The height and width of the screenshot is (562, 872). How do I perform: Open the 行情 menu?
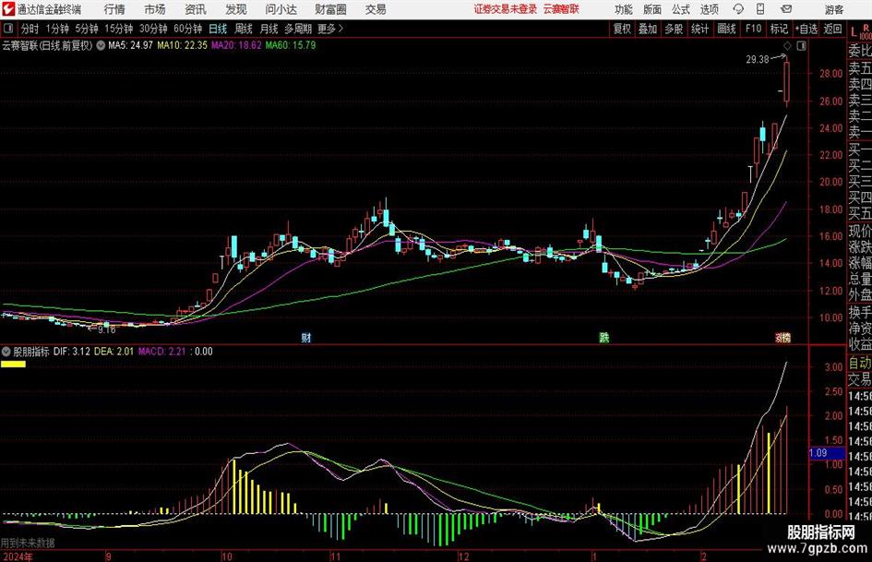114,9
